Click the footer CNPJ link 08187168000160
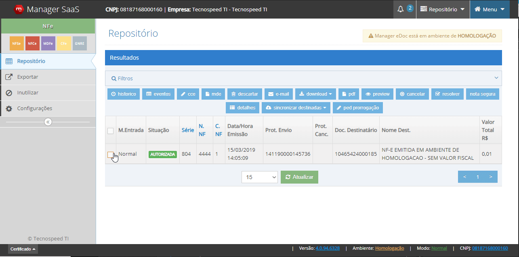The width and height of the screenshot is (519, 257). pos(490,248)
